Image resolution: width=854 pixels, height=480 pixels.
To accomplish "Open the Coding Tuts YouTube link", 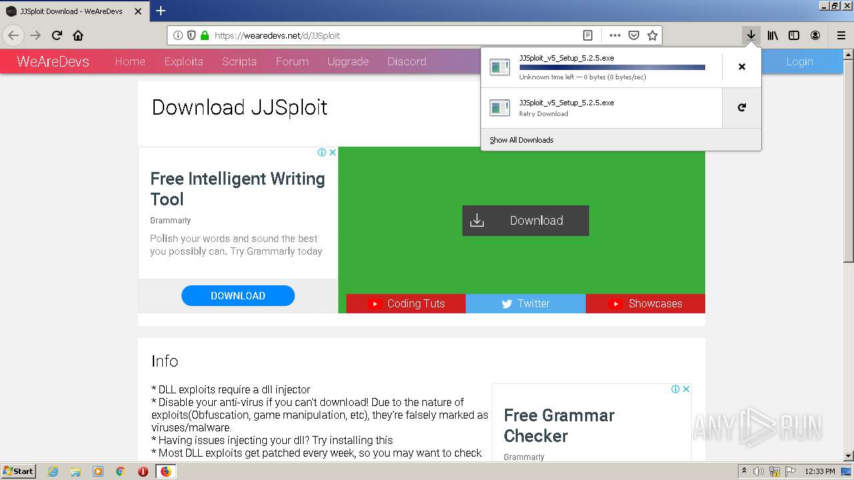I will click(406, 303).
